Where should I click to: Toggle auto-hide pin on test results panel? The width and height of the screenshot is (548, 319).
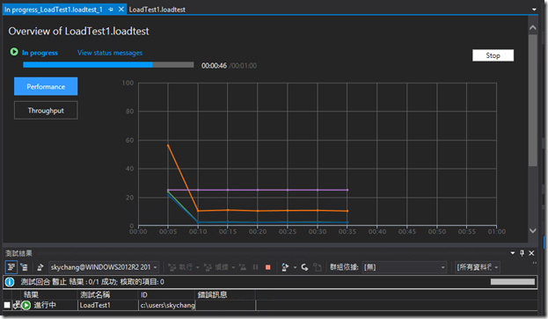point(522,253)
